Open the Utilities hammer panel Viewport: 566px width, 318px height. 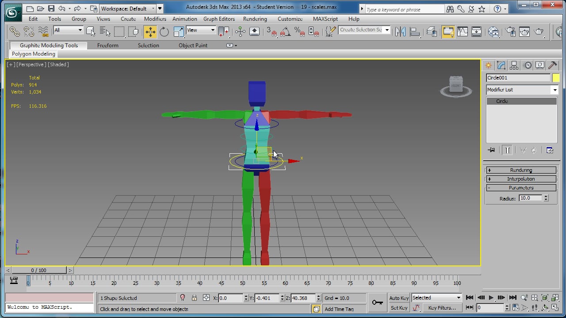pyautogui.click(x=552, y=65)
